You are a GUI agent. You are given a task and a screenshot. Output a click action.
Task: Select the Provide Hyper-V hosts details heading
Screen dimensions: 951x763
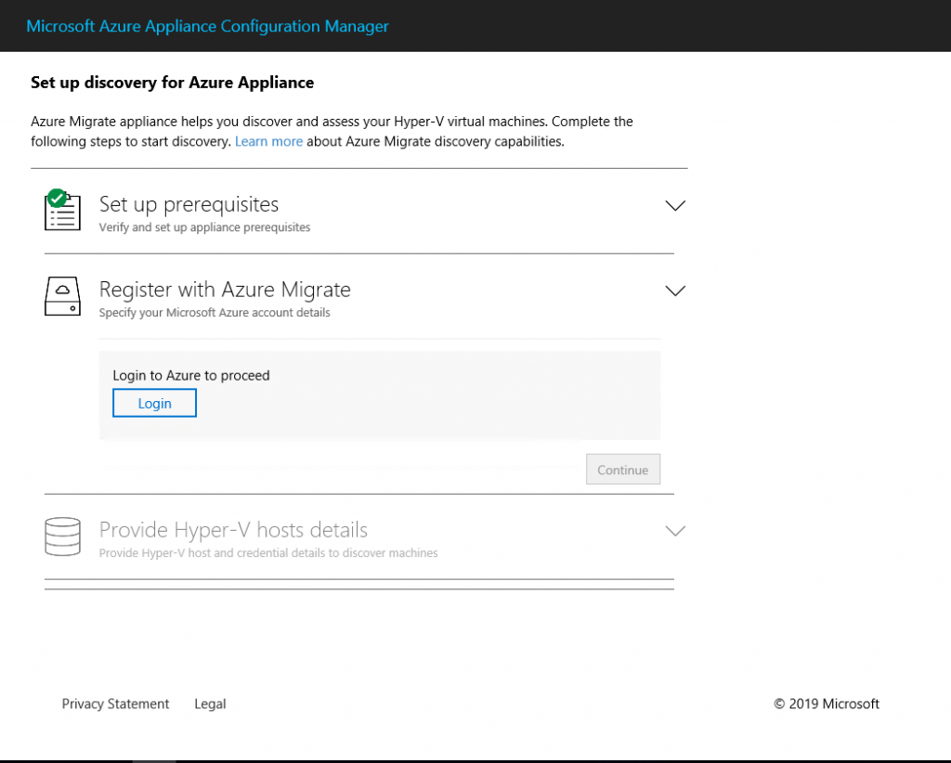click(233, 530)
